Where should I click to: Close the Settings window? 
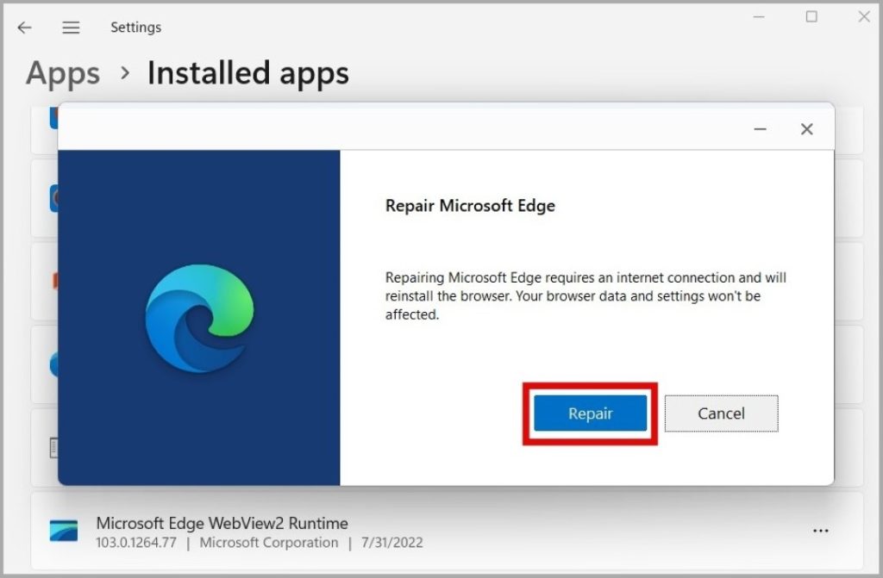click(x=864, y=17)
